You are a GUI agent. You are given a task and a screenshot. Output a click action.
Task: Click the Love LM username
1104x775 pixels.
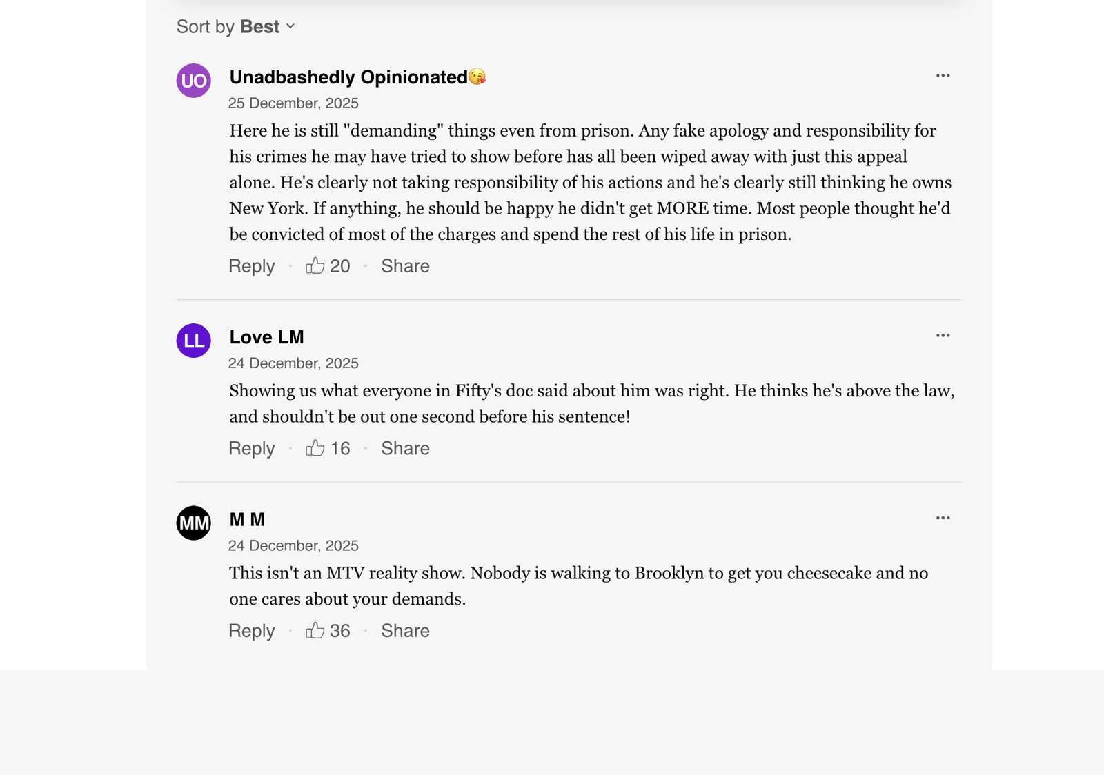[266, 337]
